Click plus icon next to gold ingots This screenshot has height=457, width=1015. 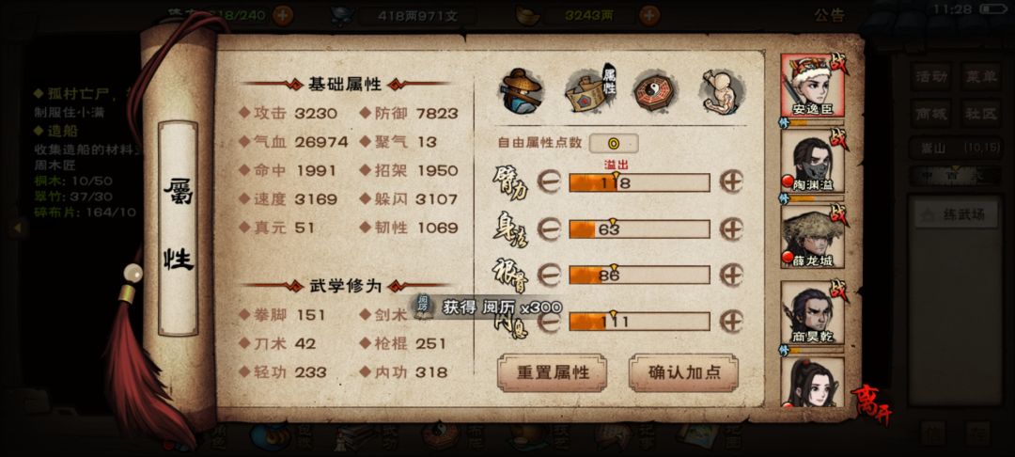(x=649, y=15)
